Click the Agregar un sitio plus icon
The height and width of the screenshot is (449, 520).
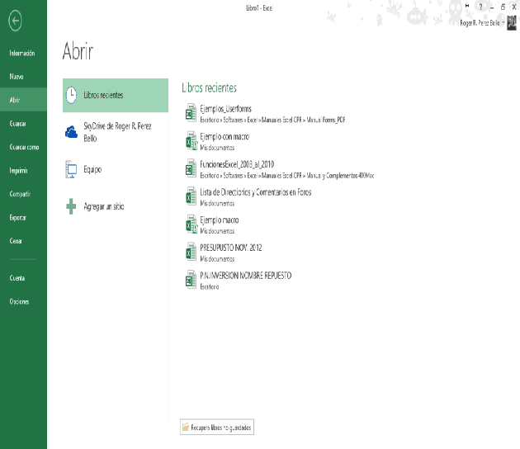click(72, 206)
